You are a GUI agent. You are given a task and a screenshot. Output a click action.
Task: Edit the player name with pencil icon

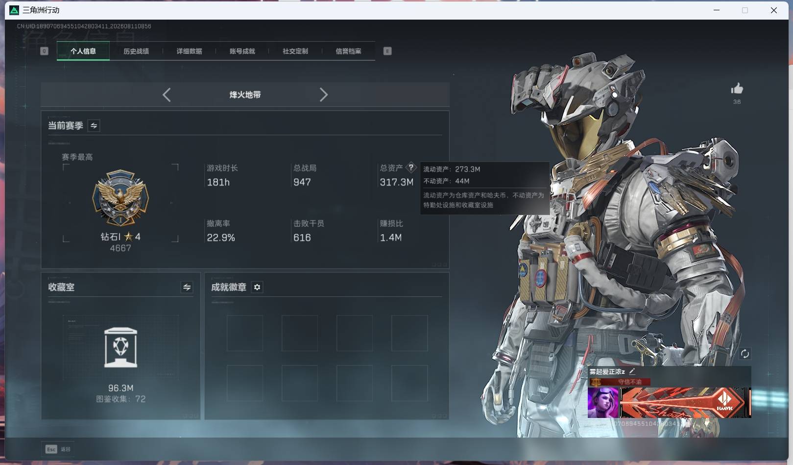[632, 371]
